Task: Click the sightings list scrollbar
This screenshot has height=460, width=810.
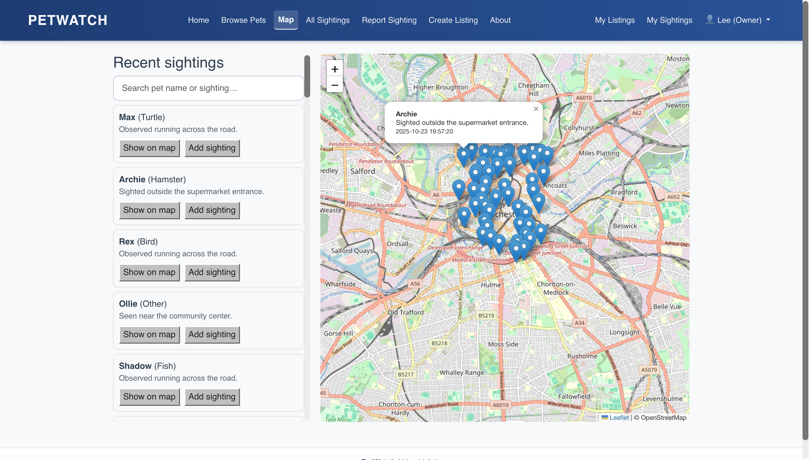Action: coord(307,76)
